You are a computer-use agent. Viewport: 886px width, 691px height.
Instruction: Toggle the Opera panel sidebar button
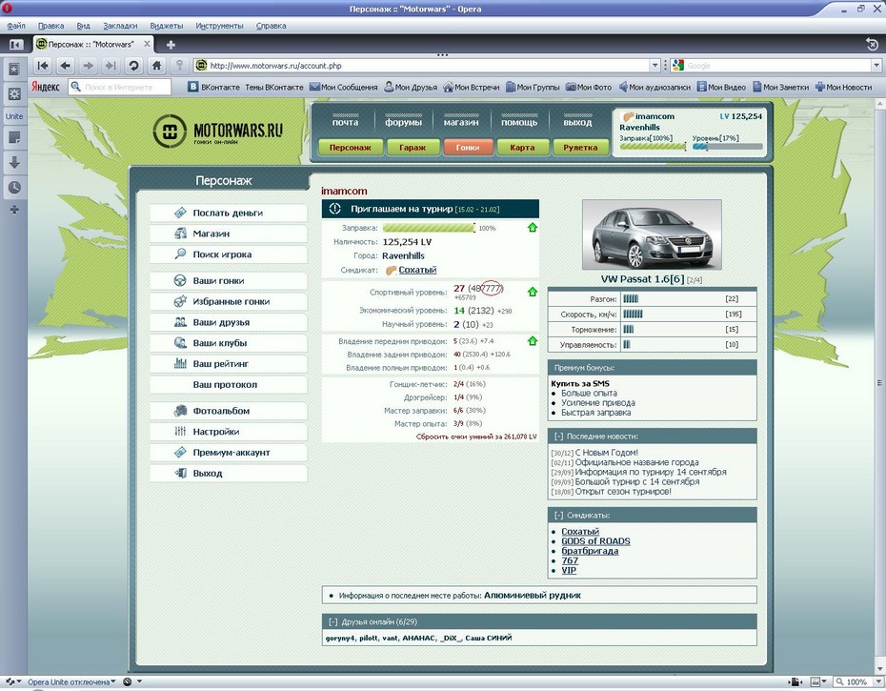click(x=16, y=44)
